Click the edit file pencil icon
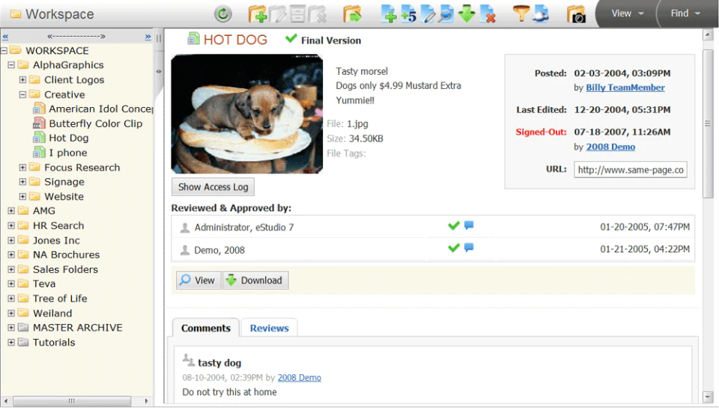The image size is (719, 413). point(428,14)
